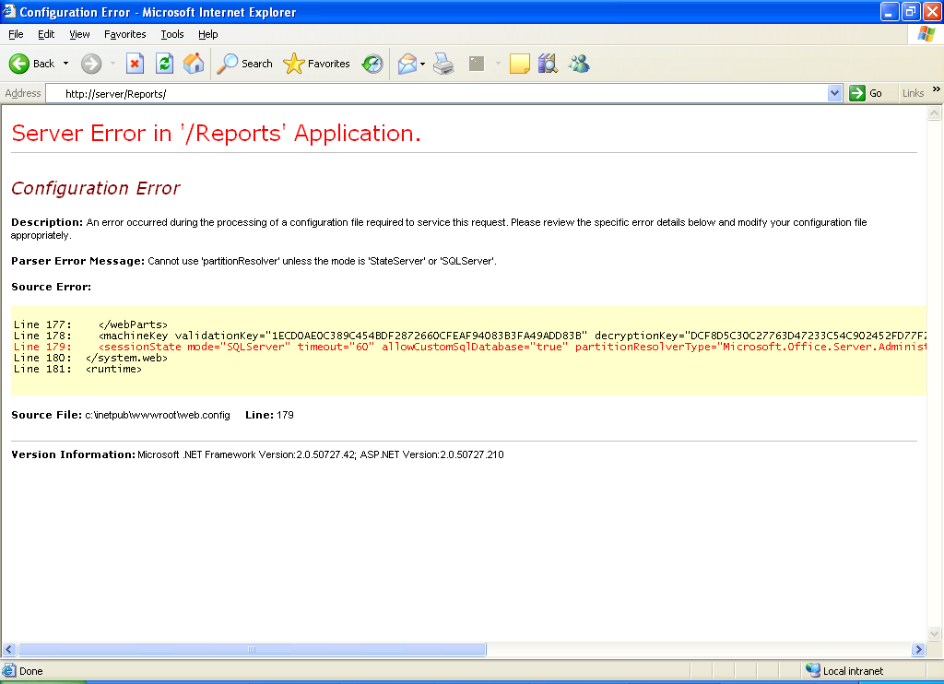The image size is (944, 684).
Task: Open the Mail envelope icon
Action: tap(407, 64)
